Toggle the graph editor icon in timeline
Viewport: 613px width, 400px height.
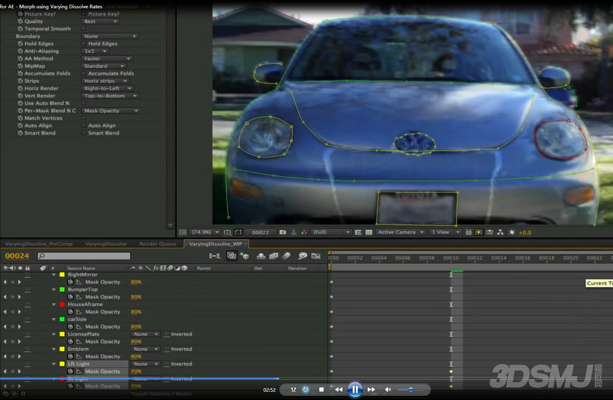point(316,256)
